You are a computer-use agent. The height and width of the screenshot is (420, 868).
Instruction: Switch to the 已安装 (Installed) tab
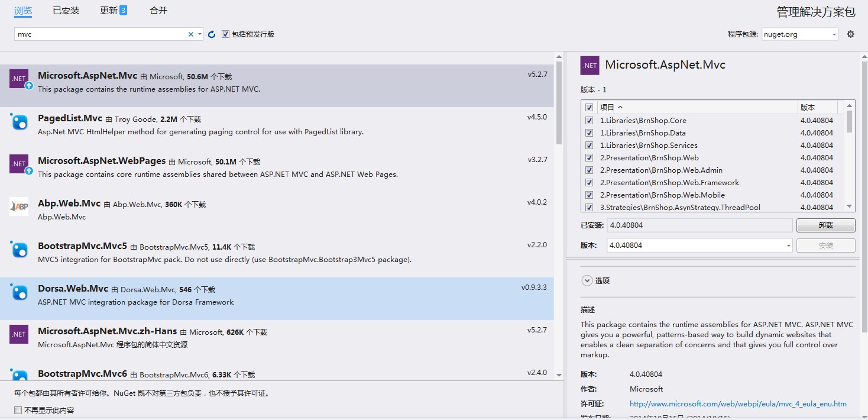point(66,11)
